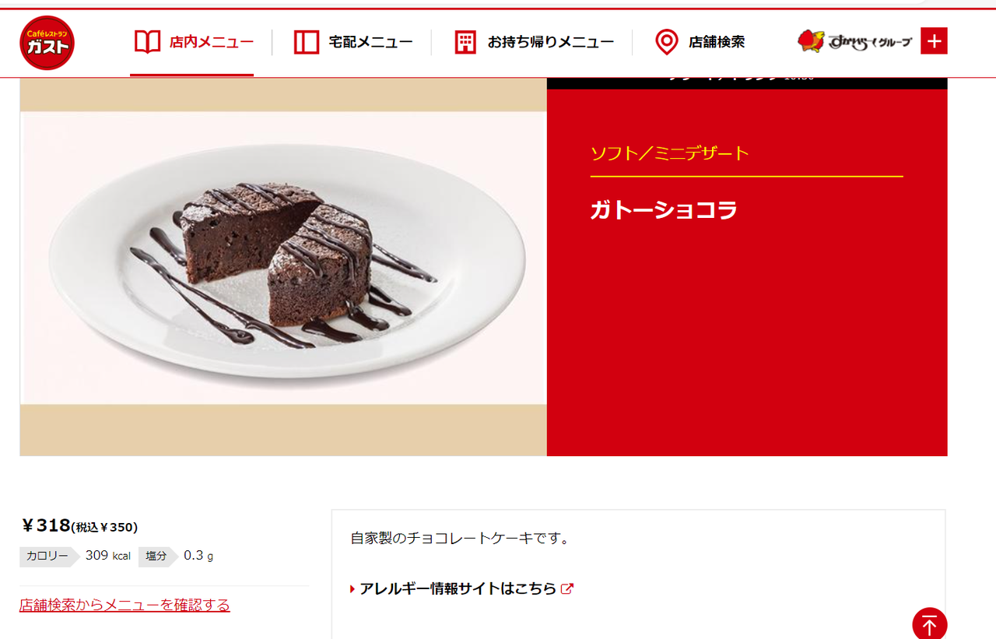Click the ソフト/ミニデザート category heading
The height and width of the screenshot is (639, 996).
coord(669,153)
